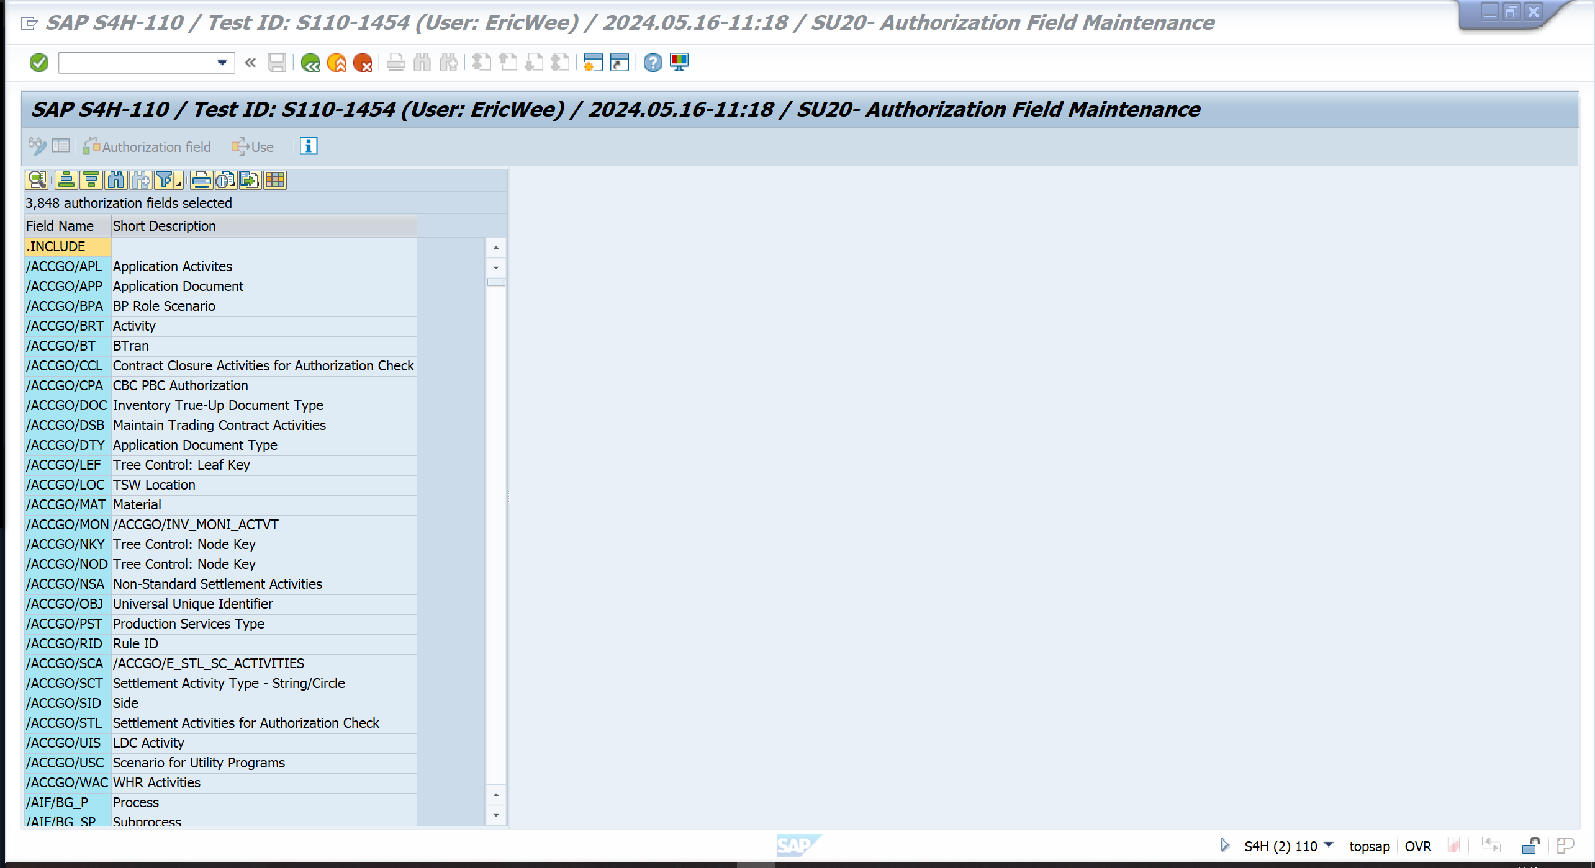The width and height of the screenshot is (1595, 868).
Task: Click the green Enter checkmark icon
Action: pos(38,63)
